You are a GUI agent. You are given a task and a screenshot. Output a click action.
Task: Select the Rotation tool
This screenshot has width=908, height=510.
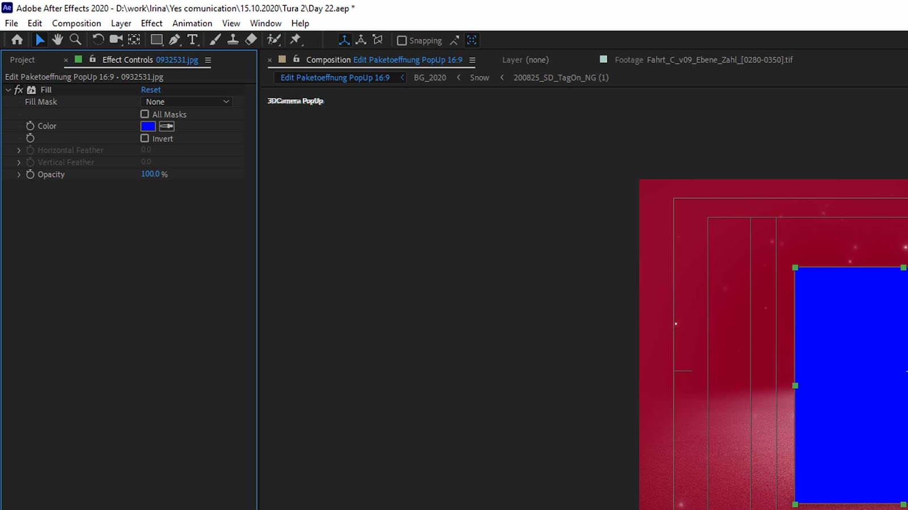(98, 40)
